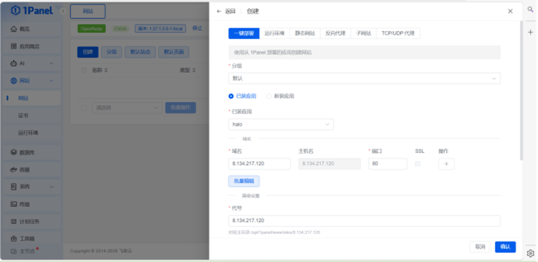Click the blue 创建 button in website list
Image resolution: width=538 pixels, height=262 pixels.
click(88, 52)
